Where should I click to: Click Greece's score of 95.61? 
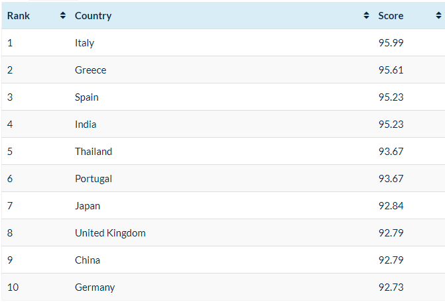[x=391, y=70]
